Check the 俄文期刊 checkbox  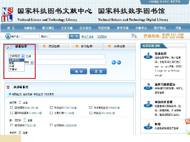click(12, 125)
